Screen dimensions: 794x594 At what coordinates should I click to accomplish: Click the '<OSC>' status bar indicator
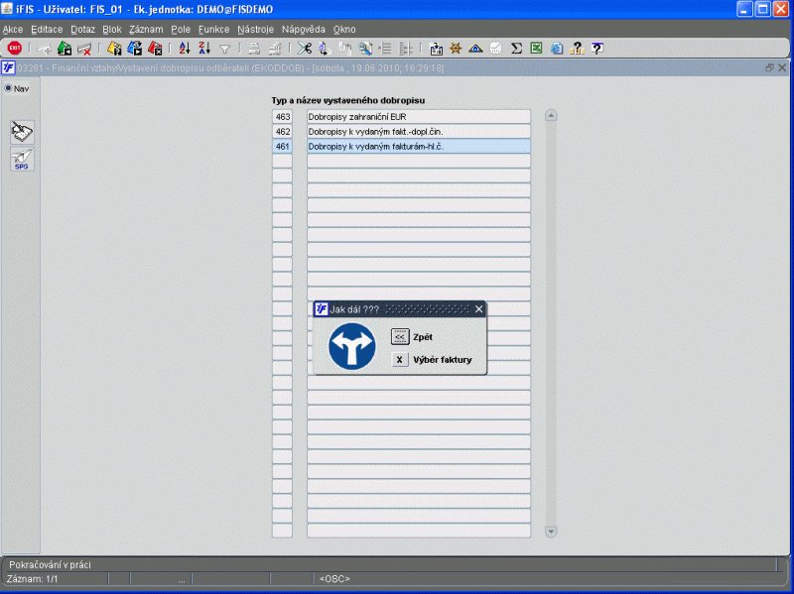point(334,579)
